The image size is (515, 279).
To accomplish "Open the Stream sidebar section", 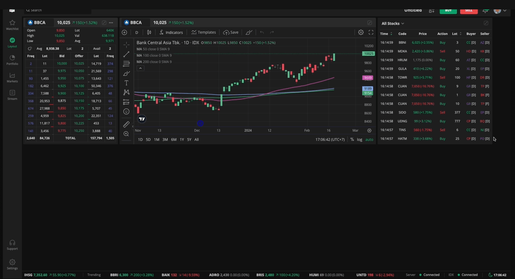I will 12,95.
